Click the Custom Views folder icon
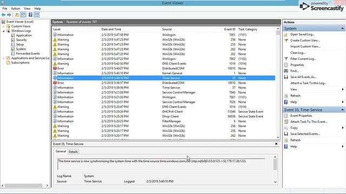 click(x=8, y=26)
